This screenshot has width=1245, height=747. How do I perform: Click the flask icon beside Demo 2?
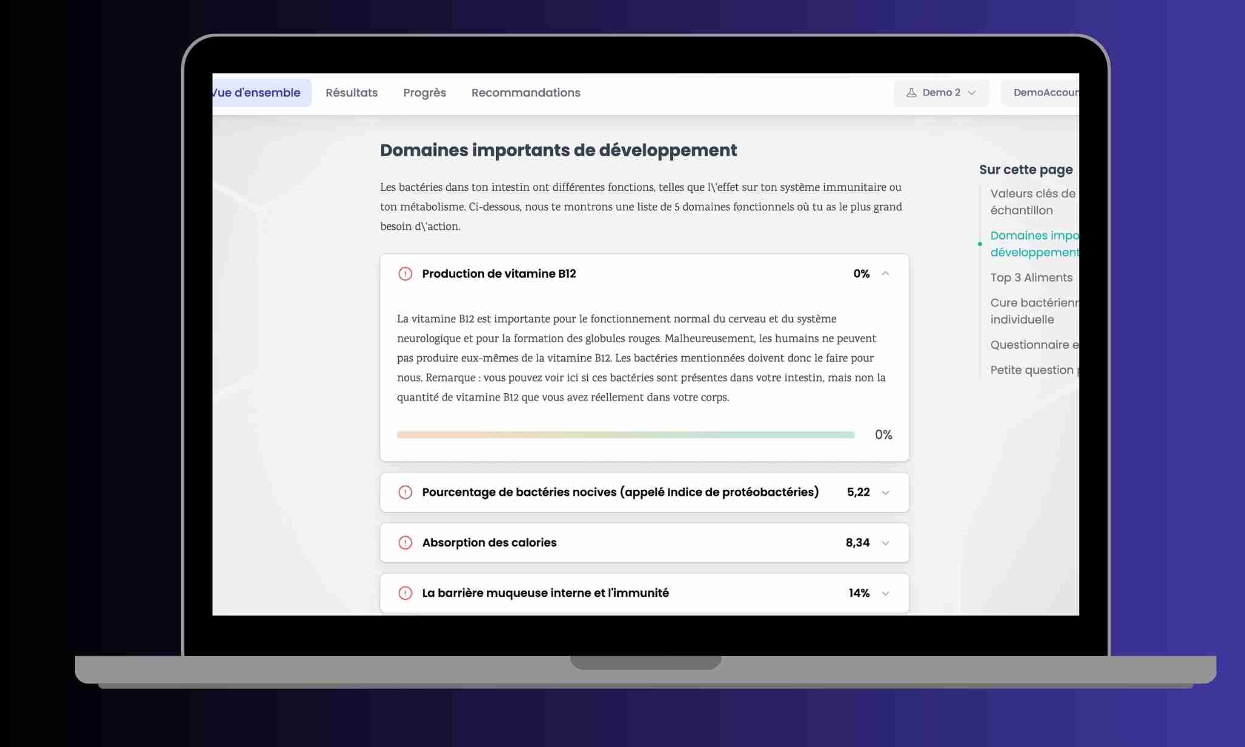(x=911, y=93)
